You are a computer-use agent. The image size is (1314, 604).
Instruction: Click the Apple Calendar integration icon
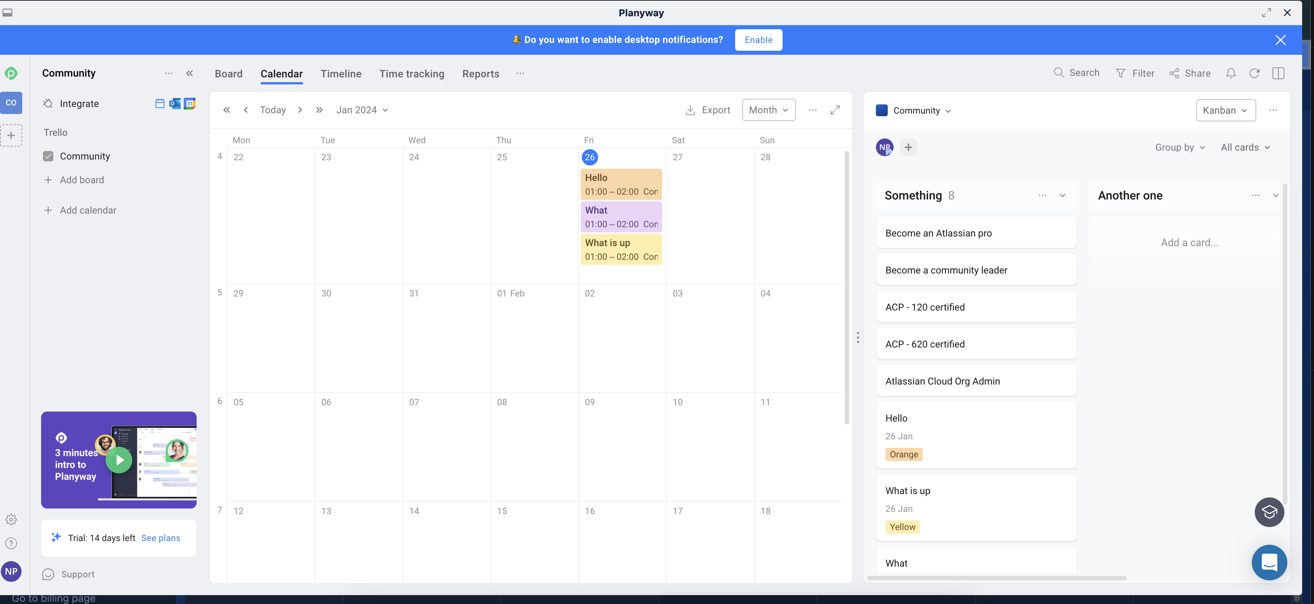point(159,104)
